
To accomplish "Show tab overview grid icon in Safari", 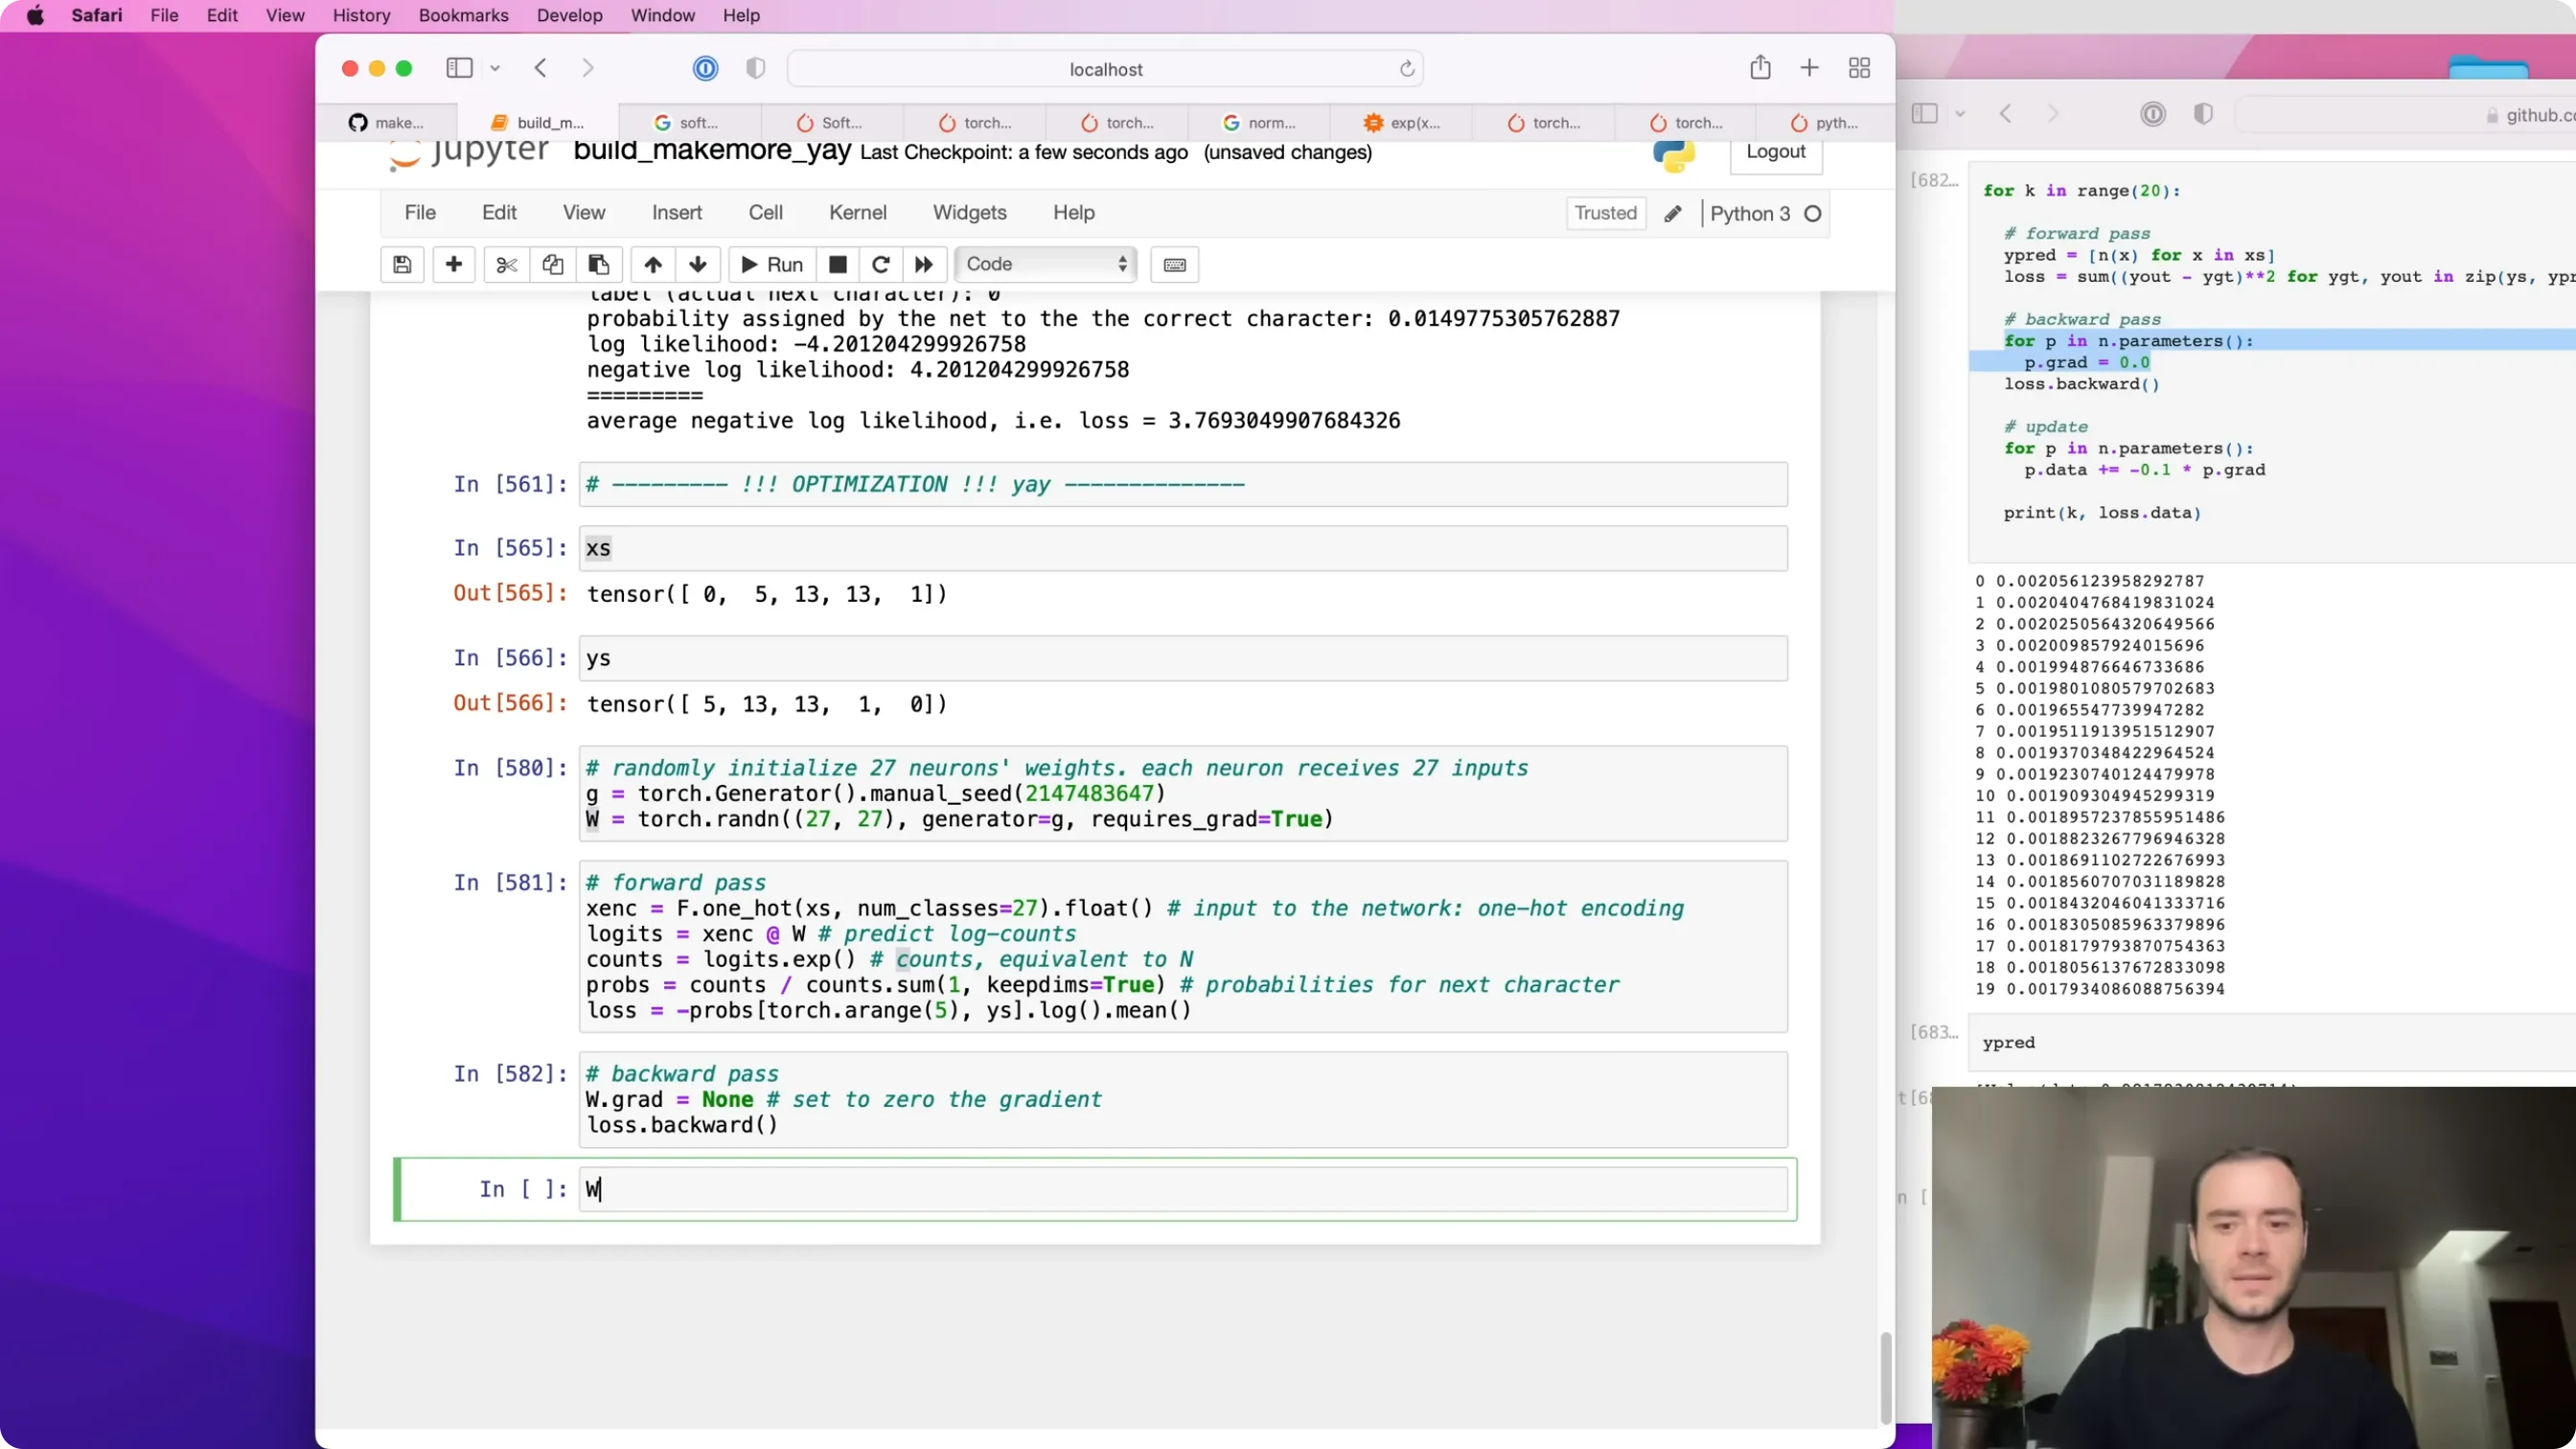I will point(1859,68).
